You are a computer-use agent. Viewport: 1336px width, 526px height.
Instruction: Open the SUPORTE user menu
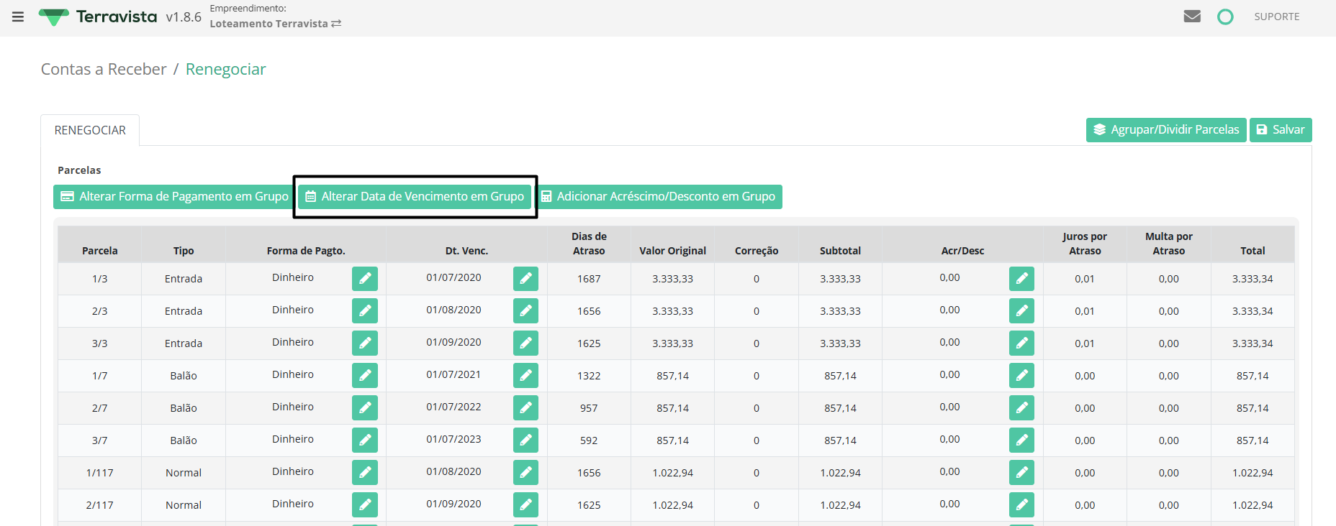1277,17
